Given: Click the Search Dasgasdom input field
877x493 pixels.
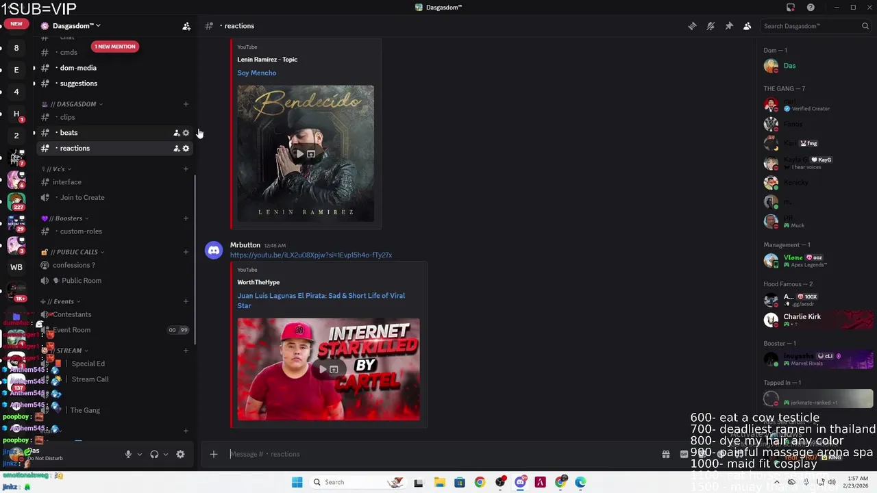Looking at the screenshot, I should click(x=815, y=26).
